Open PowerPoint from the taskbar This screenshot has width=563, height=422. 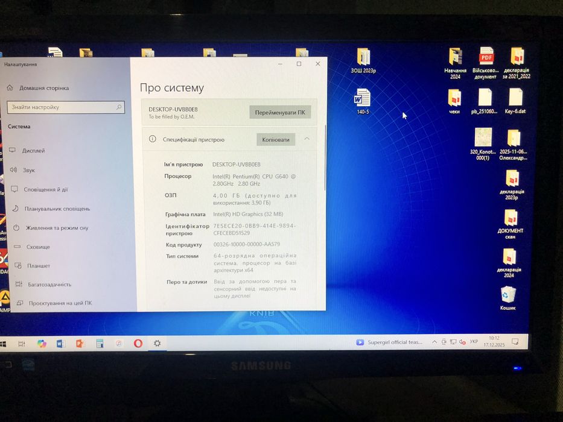tap(80, 344)
